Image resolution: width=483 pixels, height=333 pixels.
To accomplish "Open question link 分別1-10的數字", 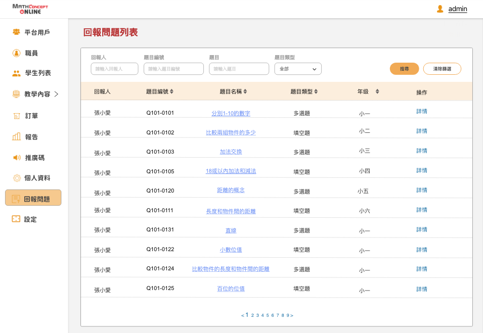I will [231, 113].
